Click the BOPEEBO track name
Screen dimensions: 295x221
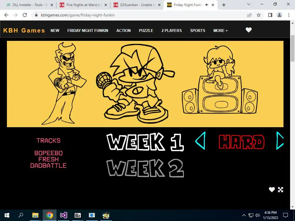48,153
